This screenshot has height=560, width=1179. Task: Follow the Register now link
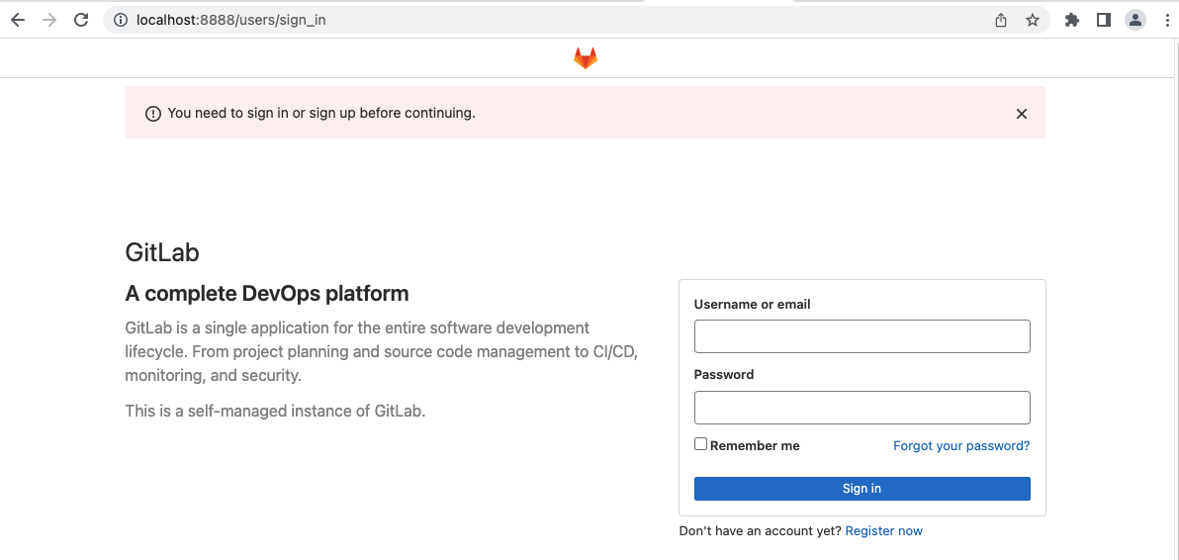tap(883, 531)
